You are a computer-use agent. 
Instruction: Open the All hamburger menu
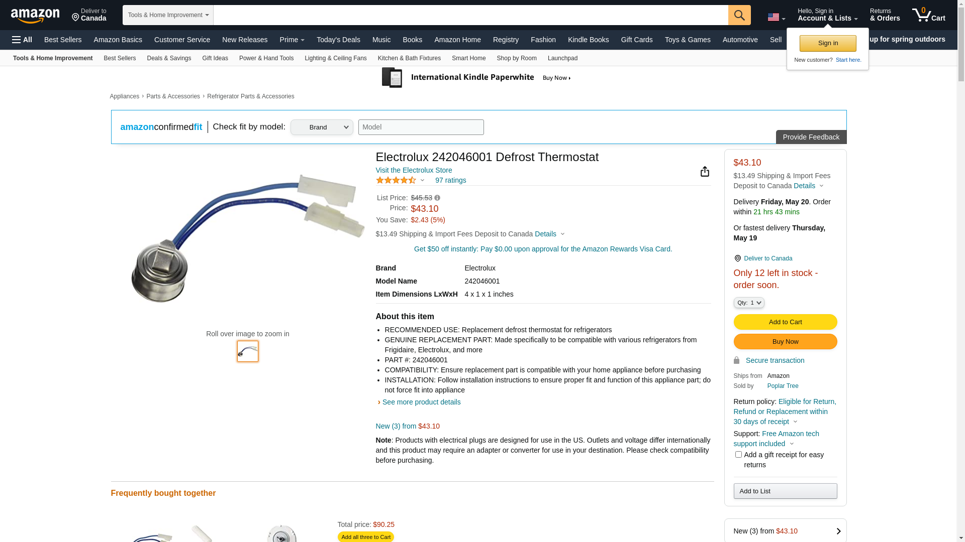pyautogui.click(x=22, y=40)
